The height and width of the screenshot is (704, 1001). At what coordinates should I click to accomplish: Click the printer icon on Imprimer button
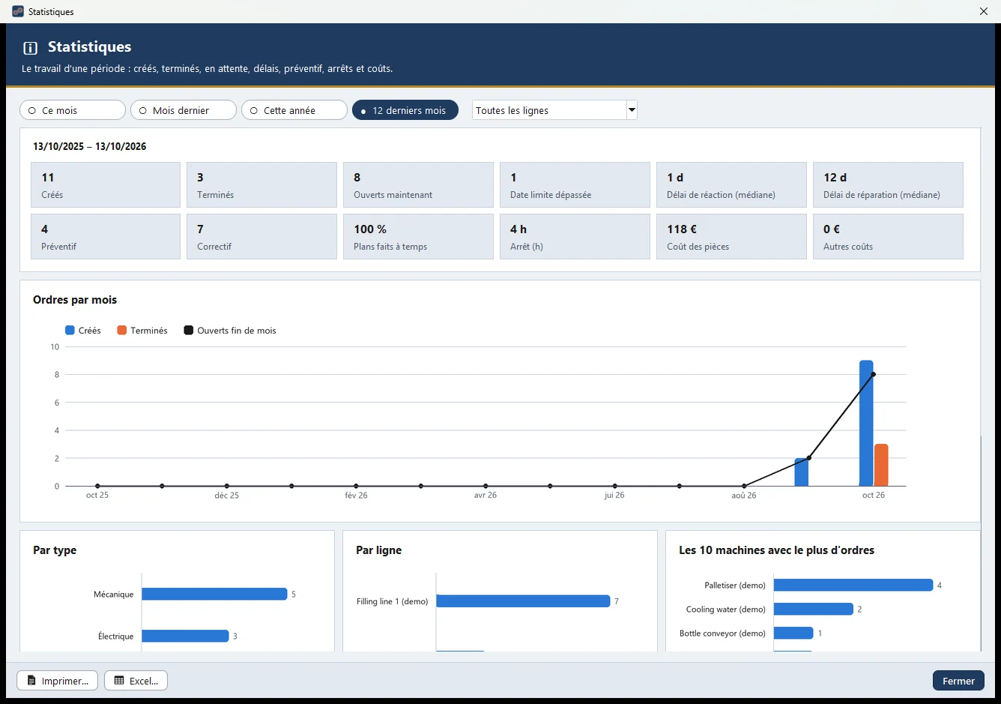point(31,681)
